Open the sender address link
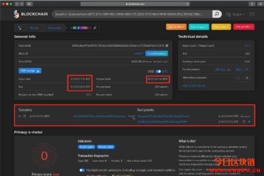This screenshot has width=264, height=176. click(x=100, y=116)
